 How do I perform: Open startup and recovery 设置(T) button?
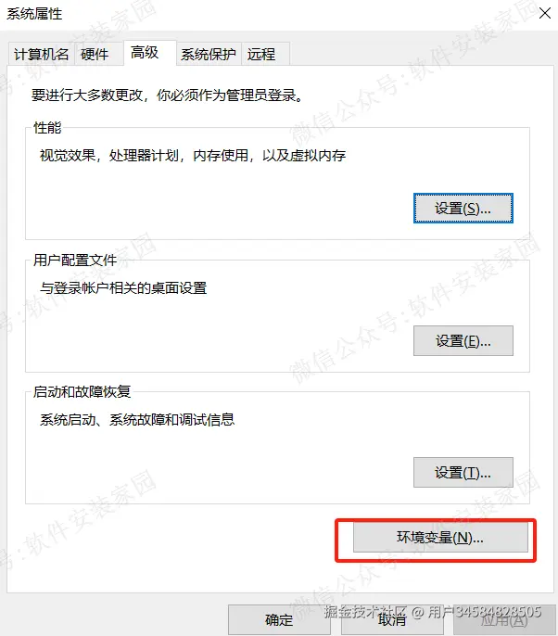tap(463, 473)
